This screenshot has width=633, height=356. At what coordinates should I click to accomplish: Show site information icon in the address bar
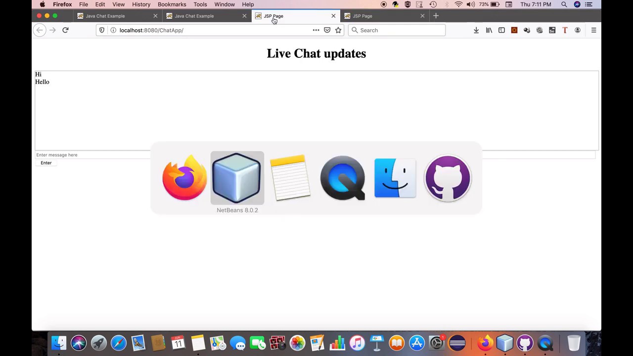pos(113,30)
